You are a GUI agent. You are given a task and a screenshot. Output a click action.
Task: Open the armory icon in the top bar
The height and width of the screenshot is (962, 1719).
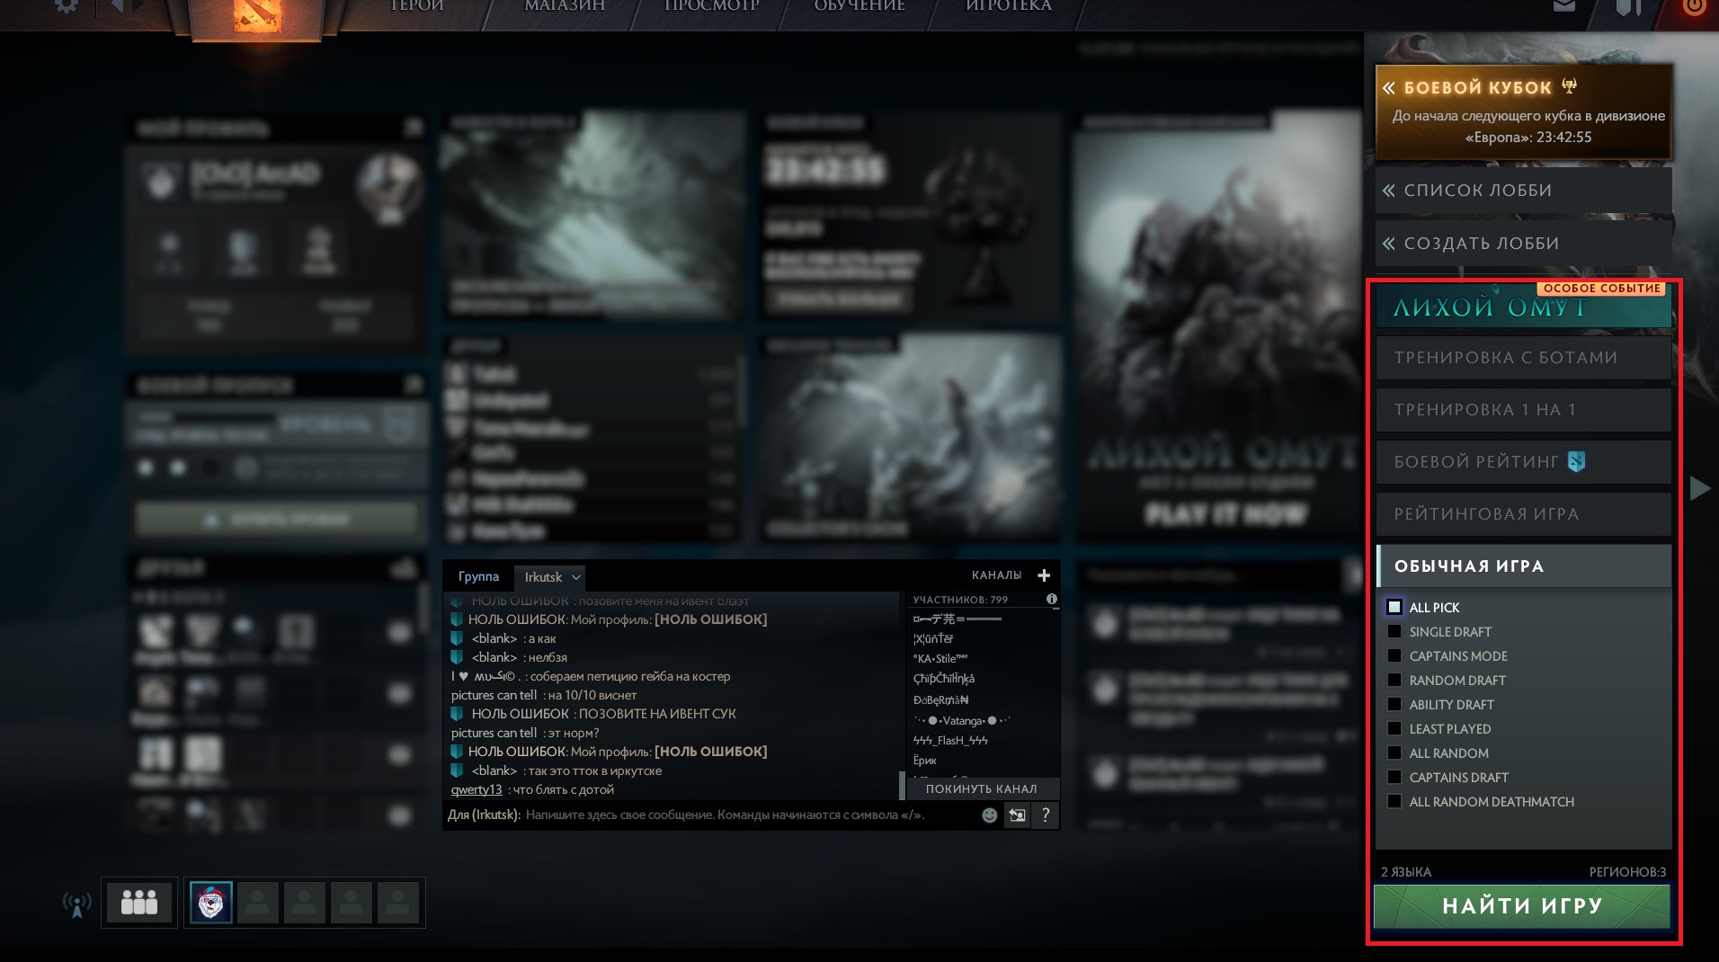[x=1628, y=7]
